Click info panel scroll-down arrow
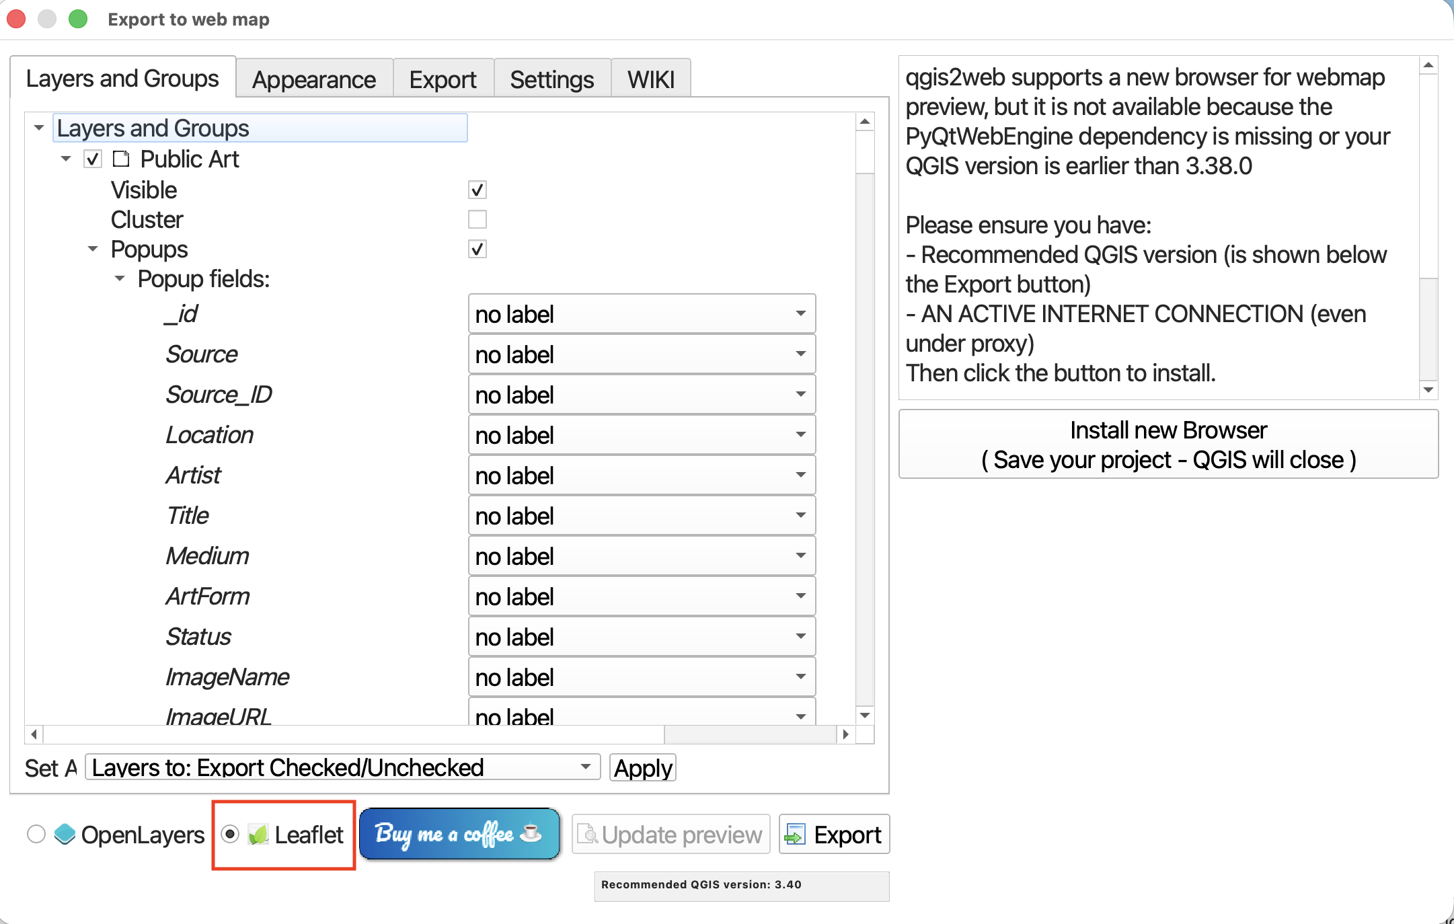 click(x=1428, y=389)
